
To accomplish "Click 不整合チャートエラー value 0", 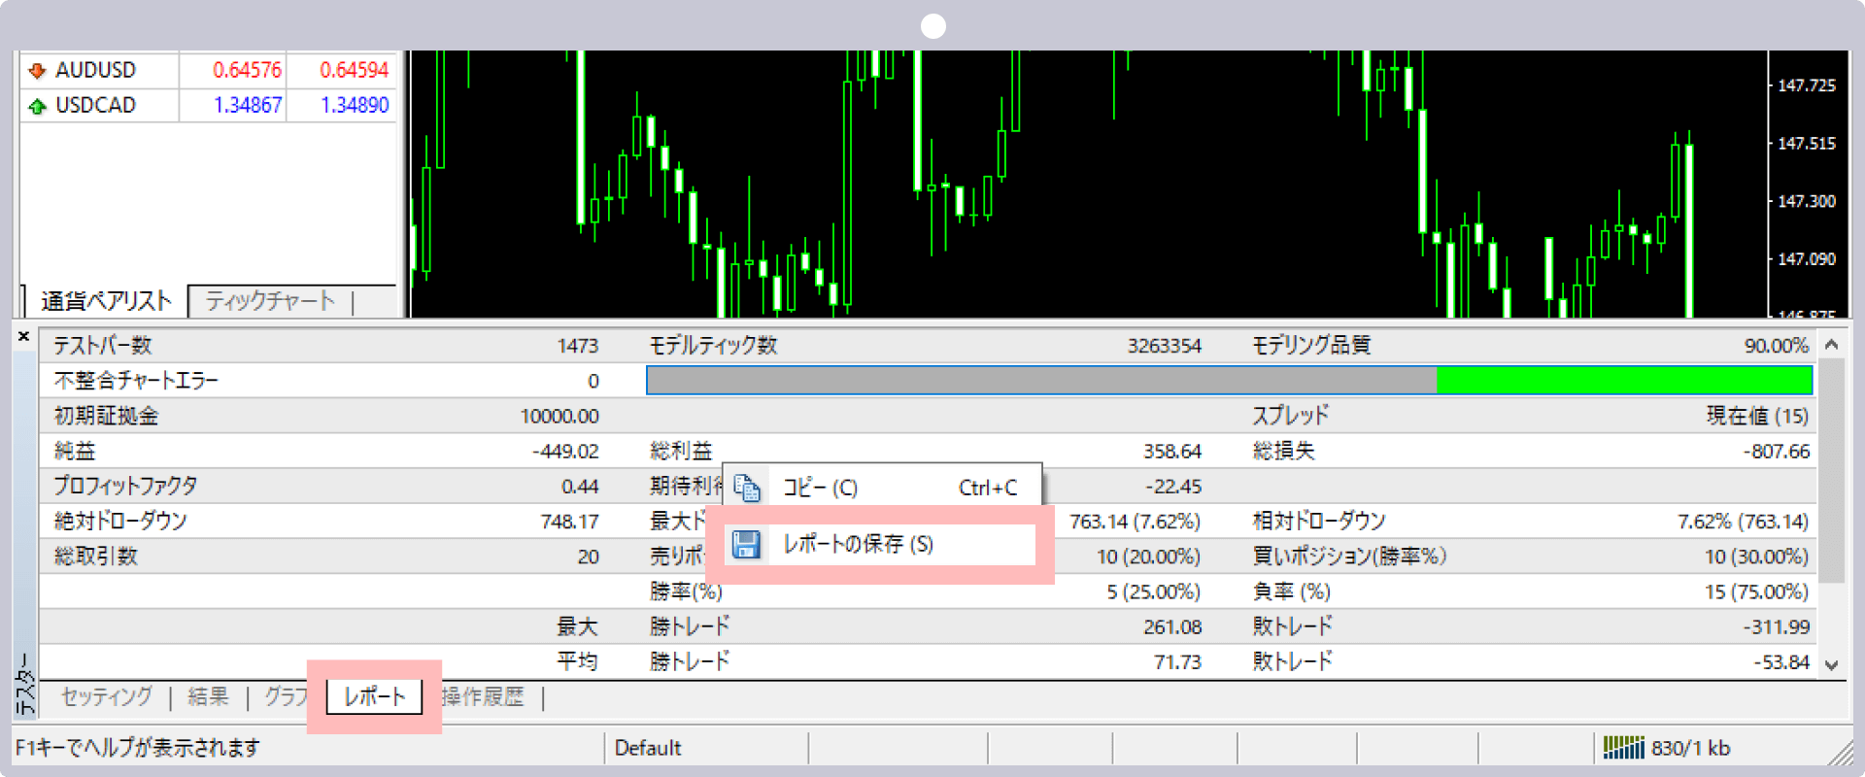I will pos(593,382).
